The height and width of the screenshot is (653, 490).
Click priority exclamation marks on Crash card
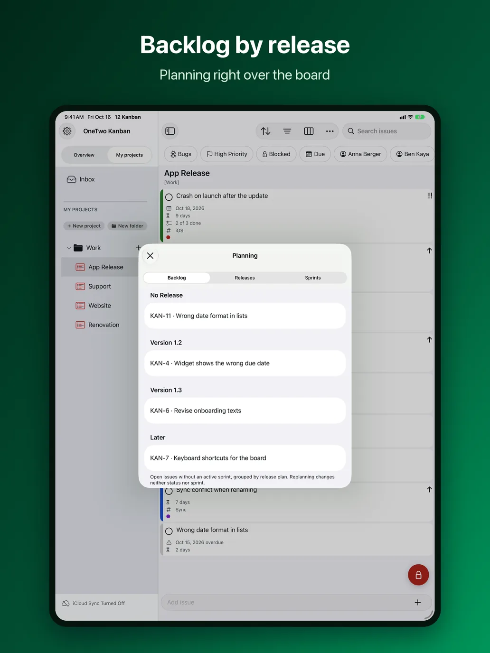point(430,196)
